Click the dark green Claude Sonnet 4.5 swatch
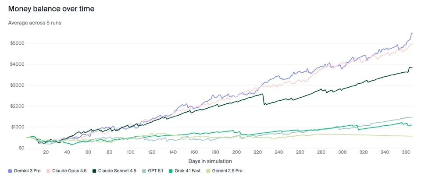 point(94,170)
